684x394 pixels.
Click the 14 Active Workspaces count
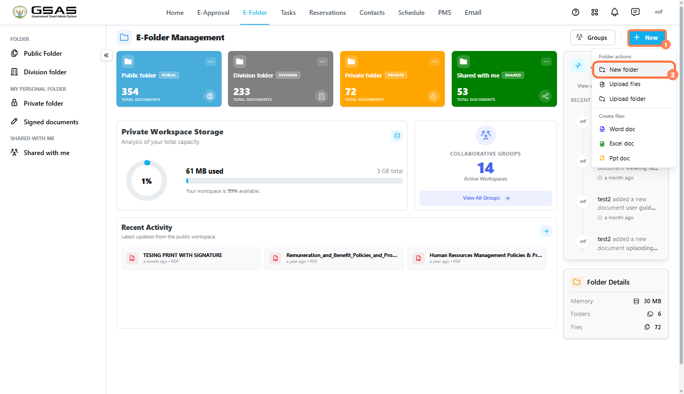pyautogui.click(x=486, y=168)
